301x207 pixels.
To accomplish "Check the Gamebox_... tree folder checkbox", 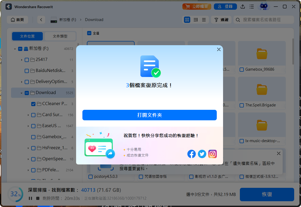I will tap(33, 137).
